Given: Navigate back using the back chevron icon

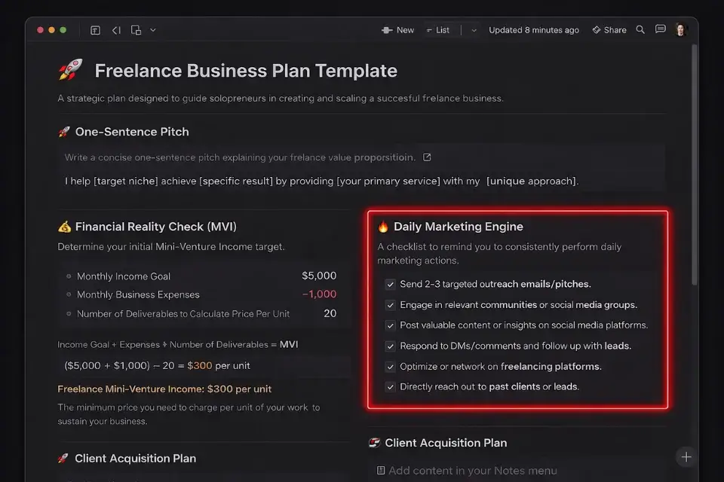Looking at the screenshot, I should pos(115,29).
